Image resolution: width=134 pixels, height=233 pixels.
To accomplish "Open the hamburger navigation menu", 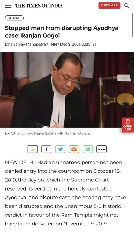I will pos(8,6).
